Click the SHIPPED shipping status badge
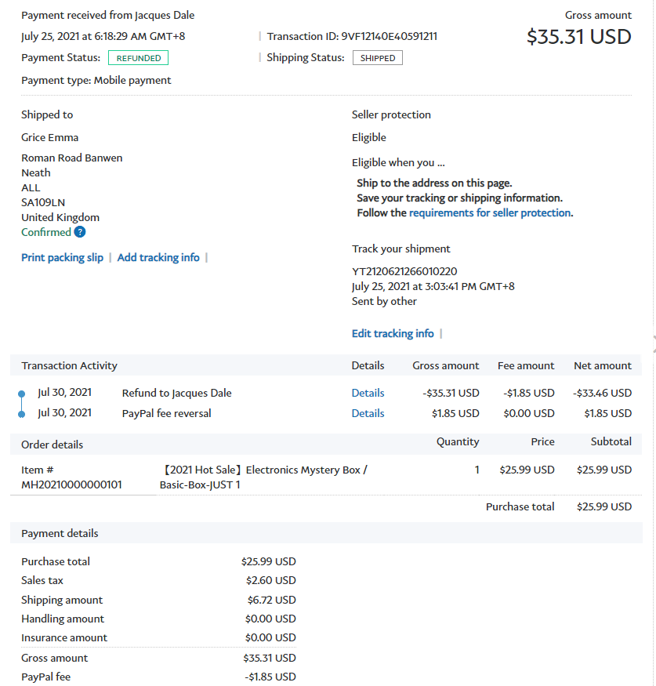This screenshot has width=656, height=686. coord(378,58)
